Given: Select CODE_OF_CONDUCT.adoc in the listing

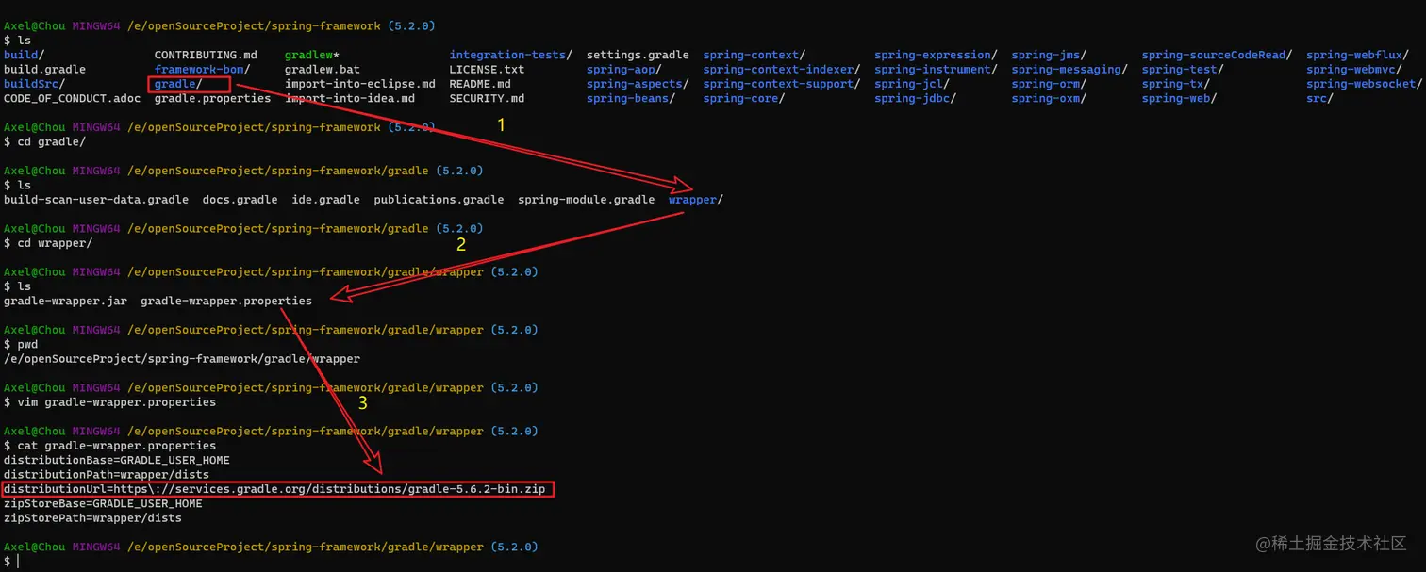Looking at the screenshot, I should tap(72, 98).
